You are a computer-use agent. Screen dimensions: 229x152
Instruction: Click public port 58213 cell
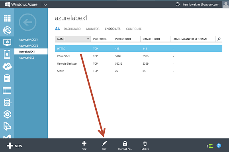point(119,63)
